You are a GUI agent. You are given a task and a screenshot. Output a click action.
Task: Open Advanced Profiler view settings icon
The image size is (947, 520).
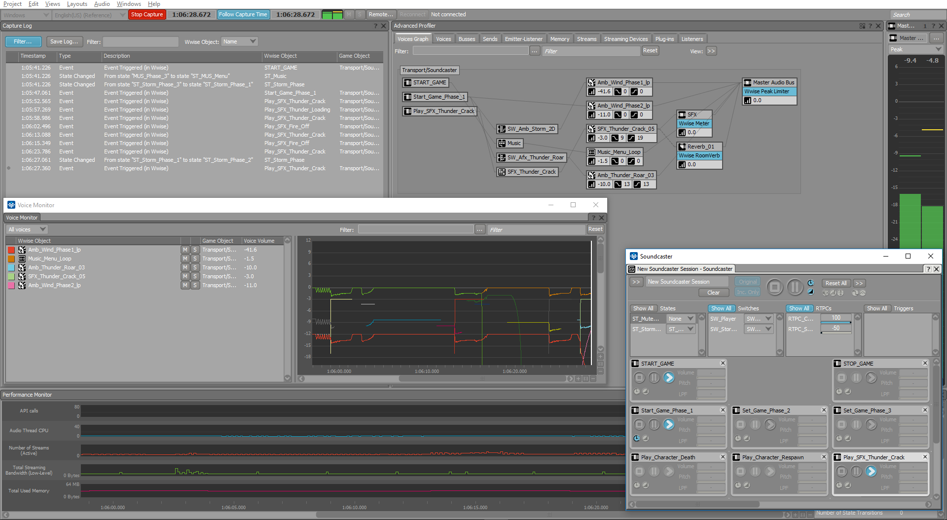(862, 26)
